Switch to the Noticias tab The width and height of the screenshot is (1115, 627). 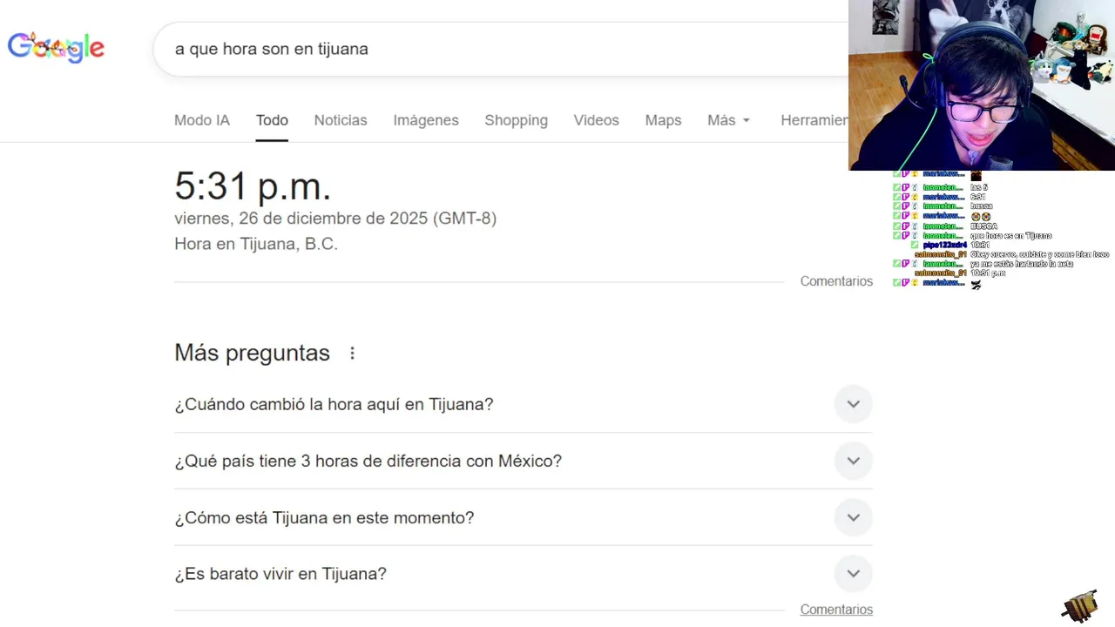(341, 120)
